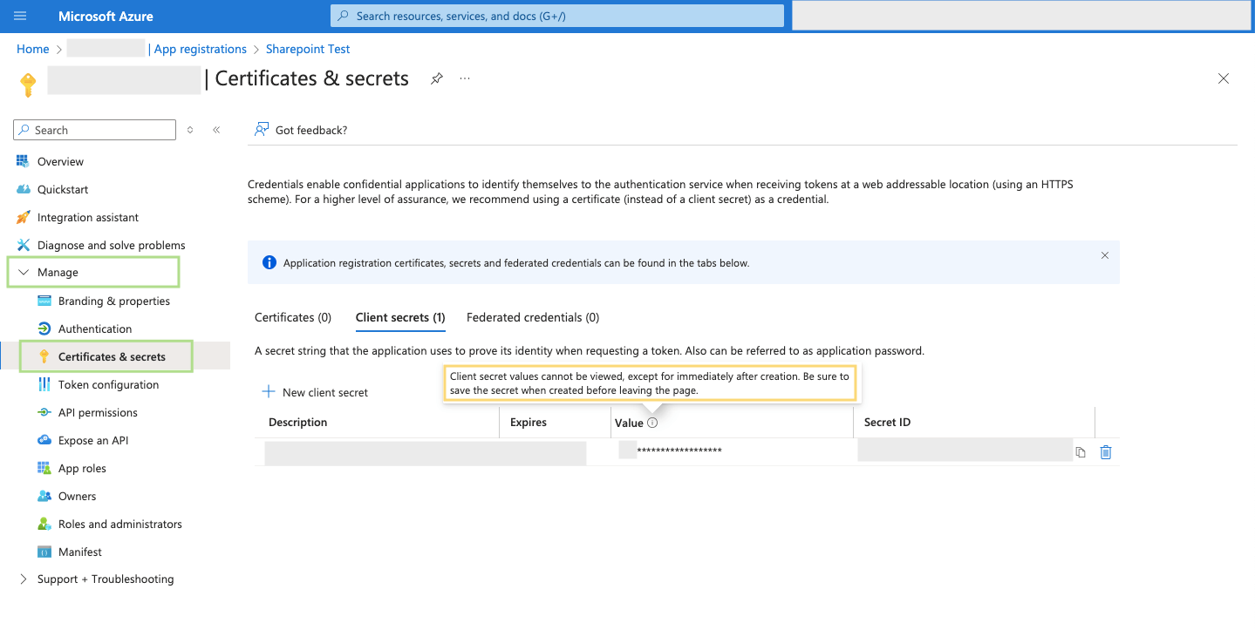Open the Azure portal hamburger menu
The image size is (1255, 630).
tap(21, 16)
